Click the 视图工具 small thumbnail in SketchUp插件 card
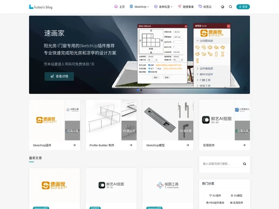This screenshot has width=279, height=209. (72, 110)
